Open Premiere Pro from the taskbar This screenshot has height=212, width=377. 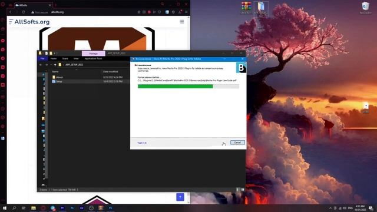point(62,208)
